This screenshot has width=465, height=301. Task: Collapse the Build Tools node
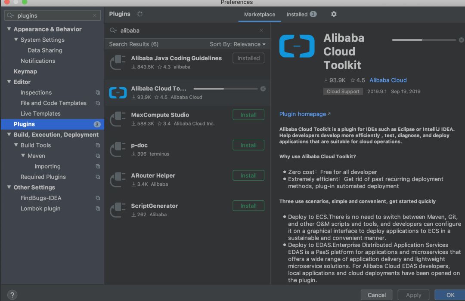[16, 145]
